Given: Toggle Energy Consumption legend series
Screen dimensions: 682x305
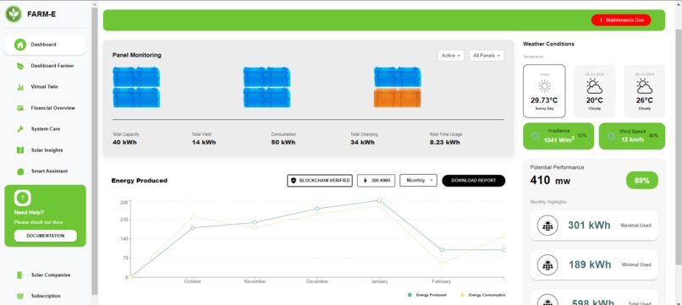Looking at the screenshot, I should click(x=483, y=295).
